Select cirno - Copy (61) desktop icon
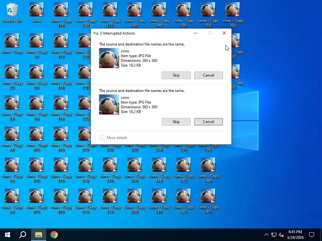Viewport: 322px width, 241px height. click(208, 201)
